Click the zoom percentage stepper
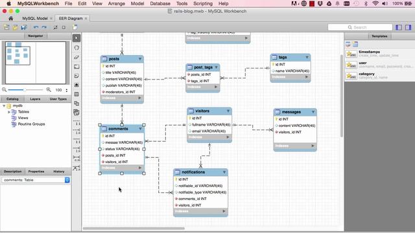Viewport: 415px width, 233px height. click(67, 90)
